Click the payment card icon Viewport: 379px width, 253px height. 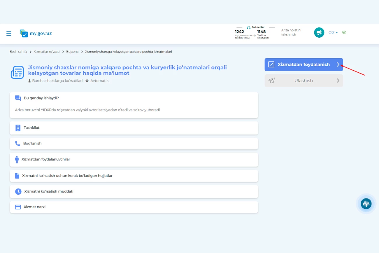tap(18, 207)
